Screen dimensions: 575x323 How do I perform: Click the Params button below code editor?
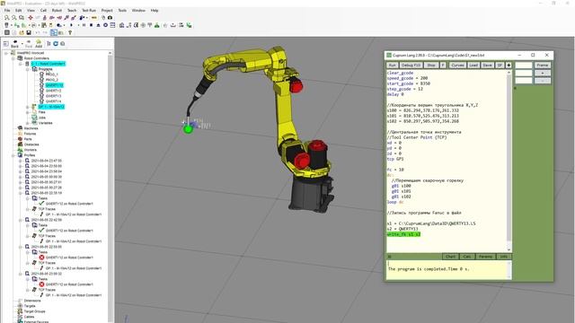click(485, 257)
